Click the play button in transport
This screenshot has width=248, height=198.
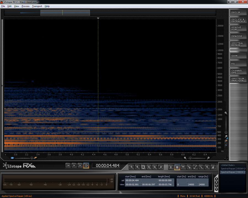[74, 165]
